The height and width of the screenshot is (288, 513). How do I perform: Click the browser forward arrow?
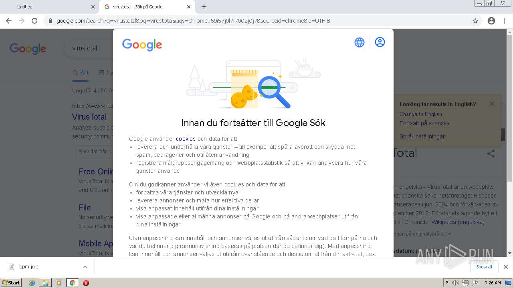point(22,21)
